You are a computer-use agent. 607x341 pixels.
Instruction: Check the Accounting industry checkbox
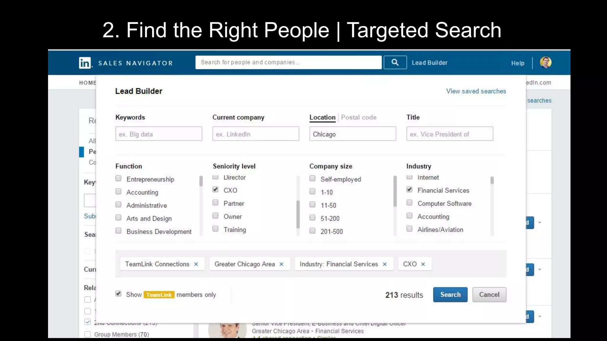tap(409, 215)
